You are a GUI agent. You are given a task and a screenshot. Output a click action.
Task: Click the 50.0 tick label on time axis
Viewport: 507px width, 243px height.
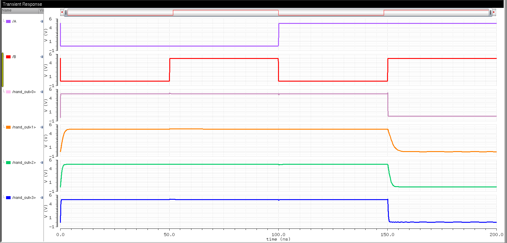point(169,235)
